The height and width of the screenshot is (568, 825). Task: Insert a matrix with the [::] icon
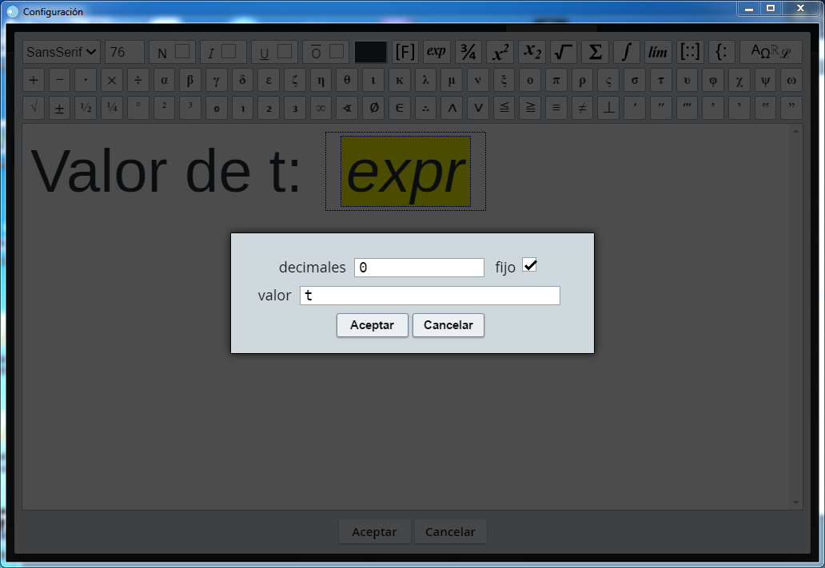point(690,52)
